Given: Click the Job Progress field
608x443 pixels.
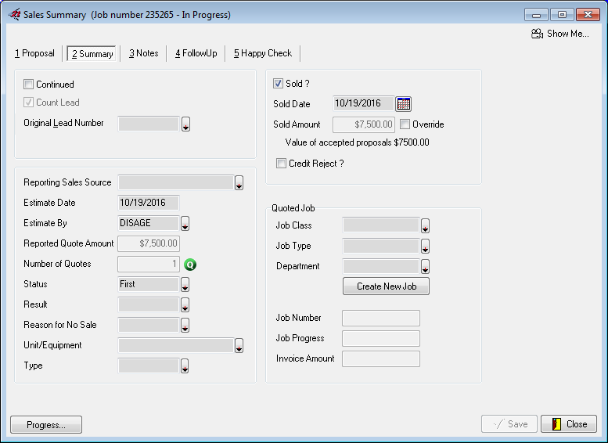Looking at the screenshot, I should coord(381,338).
